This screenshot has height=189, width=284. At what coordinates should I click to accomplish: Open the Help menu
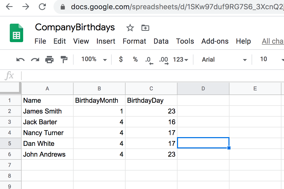coord(243,41)
